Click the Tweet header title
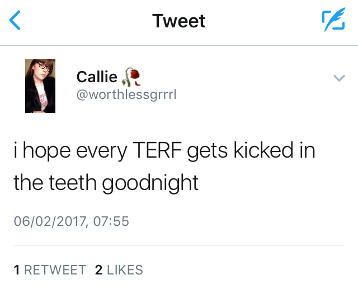Screen dimensions: 358x289 [179, 21]
